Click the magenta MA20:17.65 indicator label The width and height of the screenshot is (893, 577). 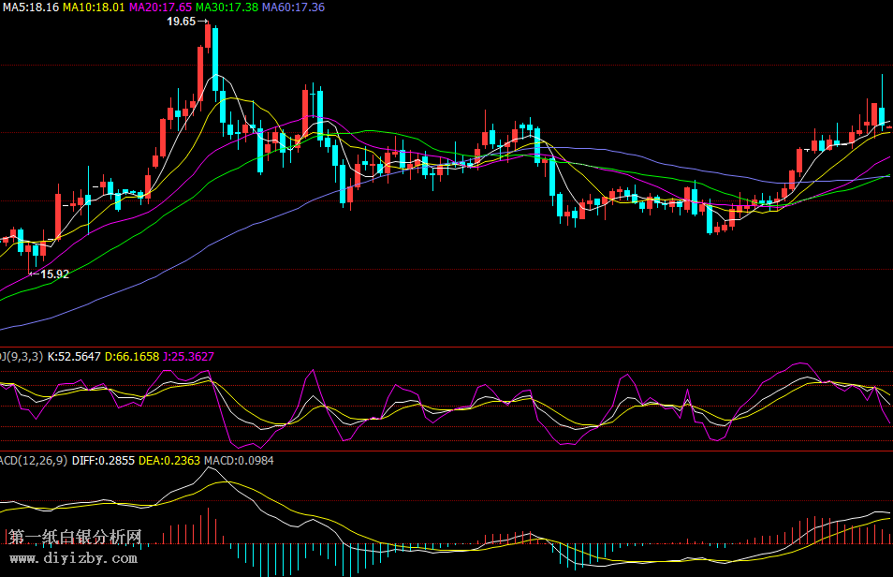(160, 7)
